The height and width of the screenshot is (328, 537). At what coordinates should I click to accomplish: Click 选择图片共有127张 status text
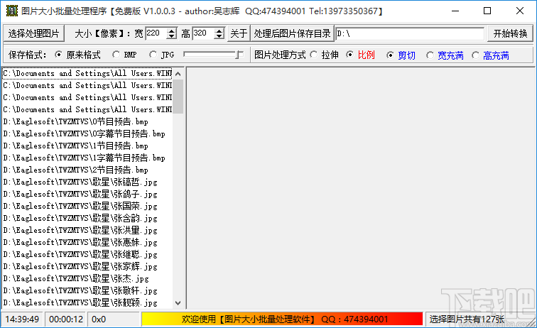467,319
